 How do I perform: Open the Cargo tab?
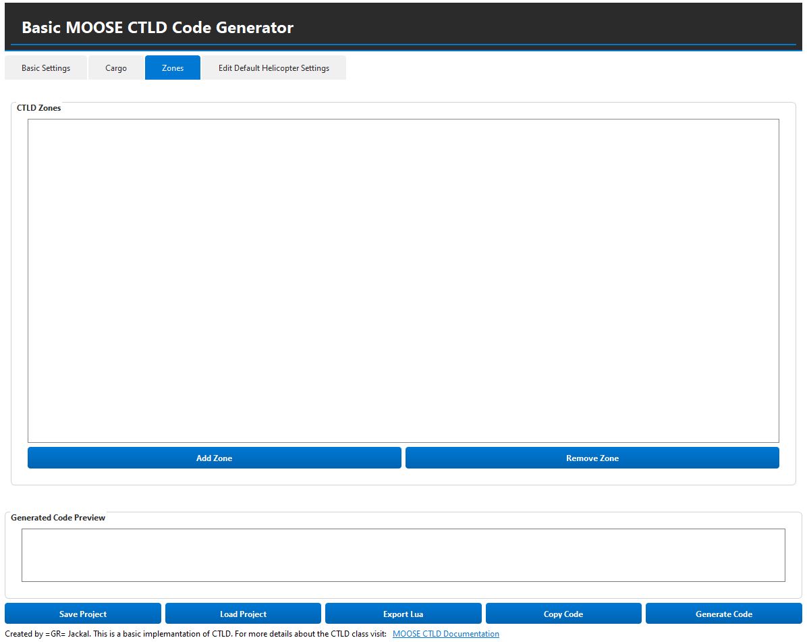tap(116, 68)
